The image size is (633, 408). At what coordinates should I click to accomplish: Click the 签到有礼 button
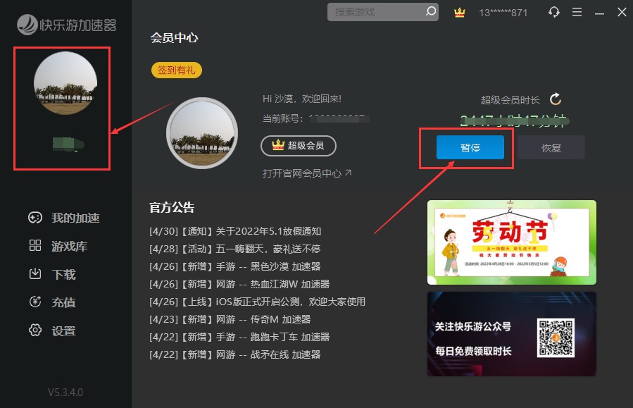(x=177, y=70)
